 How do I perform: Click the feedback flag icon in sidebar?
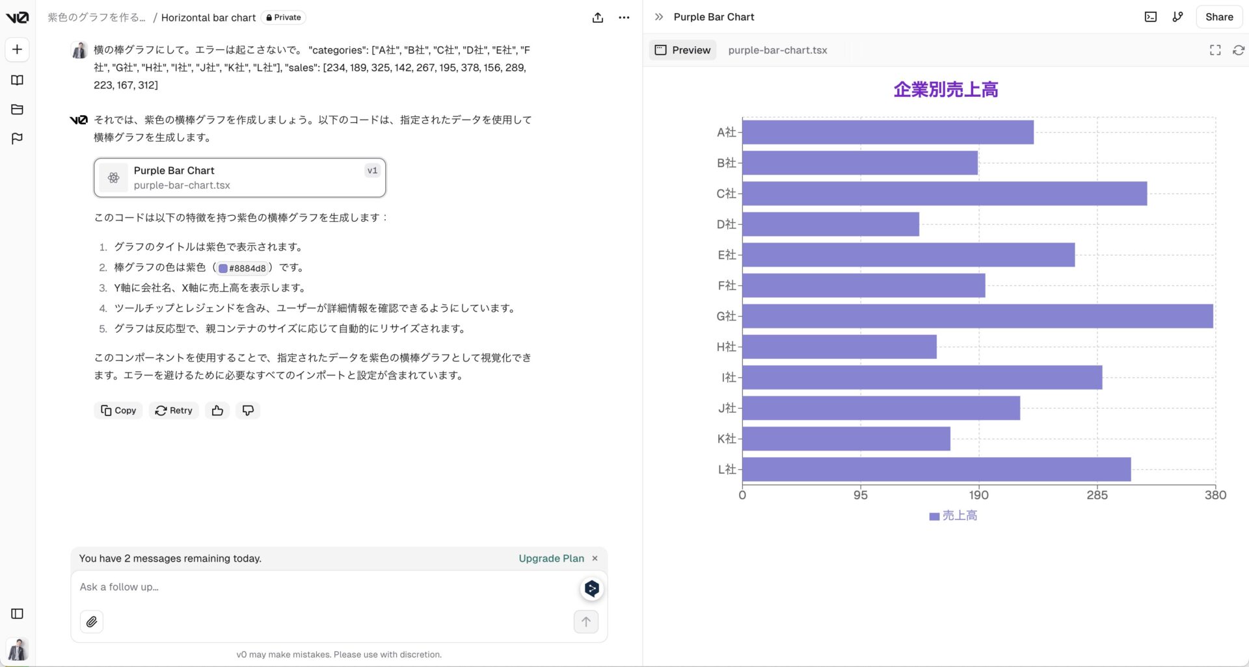(18, 138)
